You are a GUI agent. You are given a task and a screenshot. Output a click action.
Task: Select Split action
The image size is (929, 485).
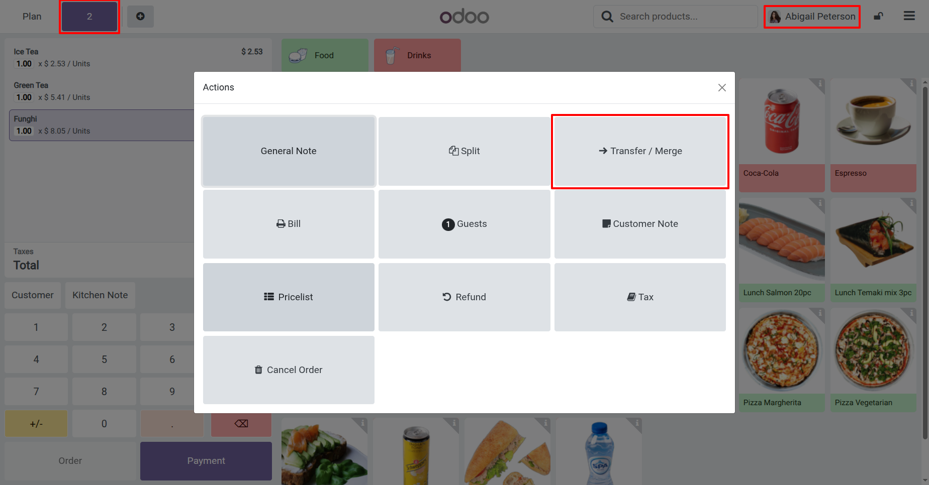[464, 151]
